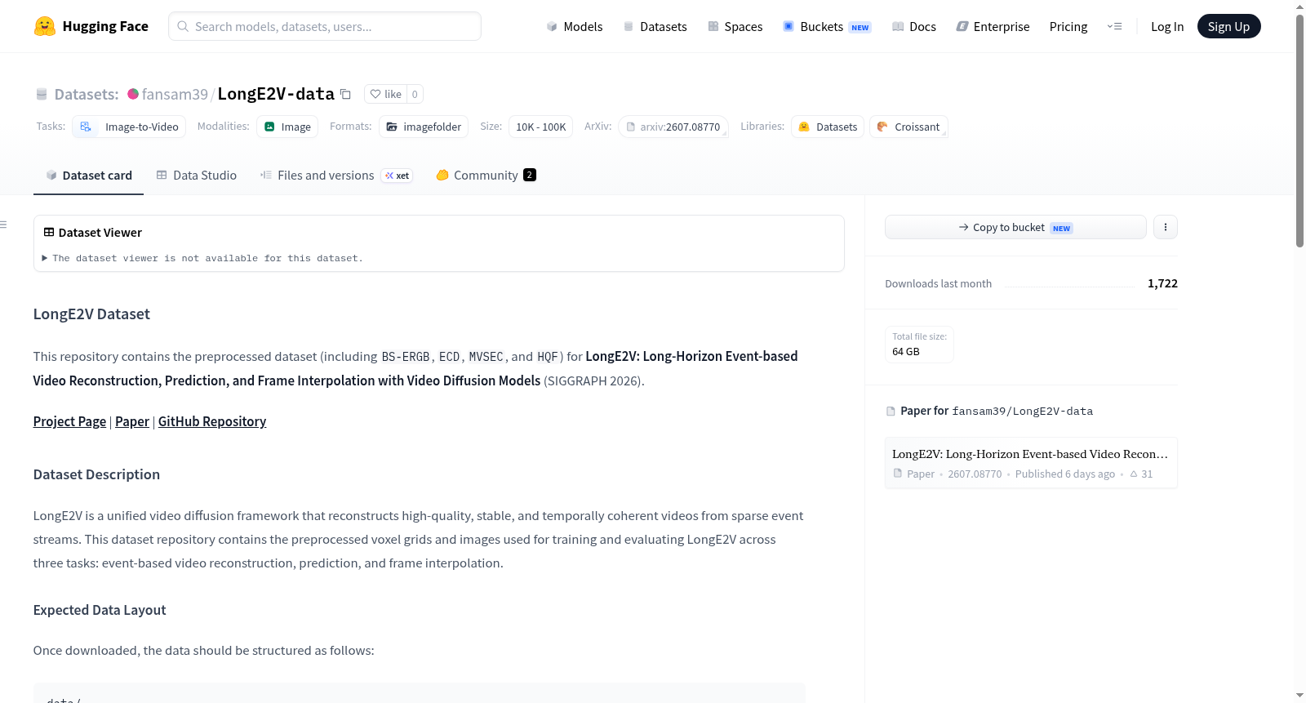Image resolution: width=1306 pixels, height=703 pixels.
Task: Expand the dataset viewer unavailable message
Action: [202, 258]
